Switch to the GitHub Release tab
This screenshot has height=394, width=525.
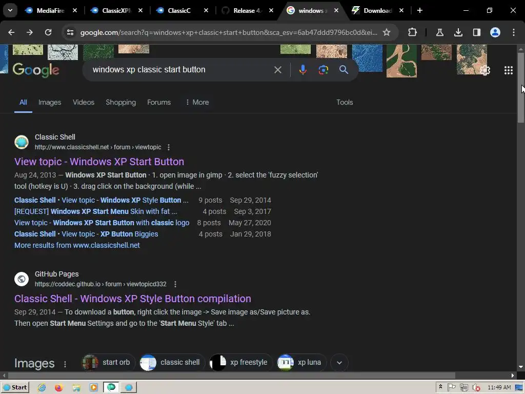[247, 10]
